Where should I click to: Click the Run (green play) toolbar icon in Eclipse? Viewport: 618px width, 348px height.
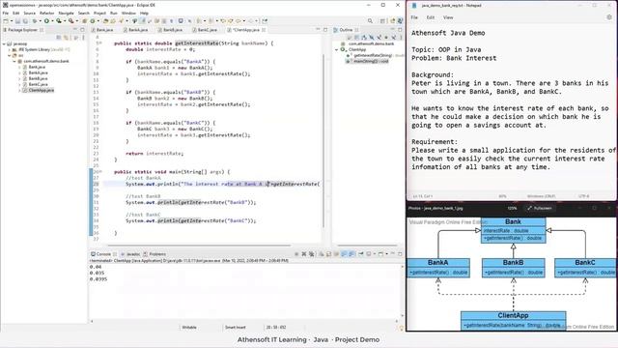tap(46, 21)
